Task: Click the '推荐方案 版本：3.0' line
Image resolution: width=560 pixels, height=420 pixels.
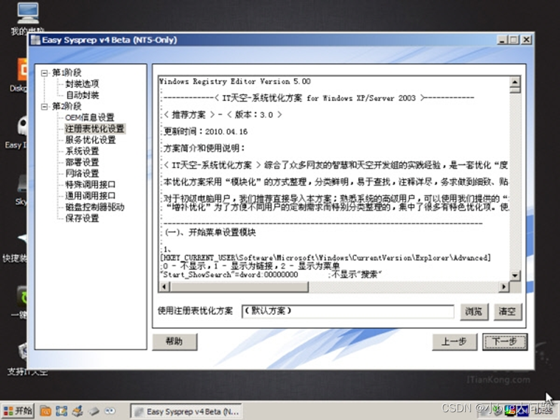Action: (x=223, y=115)
